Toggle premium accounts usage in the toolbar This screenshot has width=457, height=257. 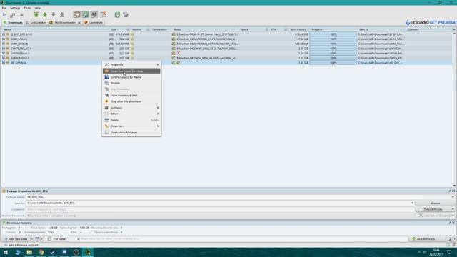(94, 14)
